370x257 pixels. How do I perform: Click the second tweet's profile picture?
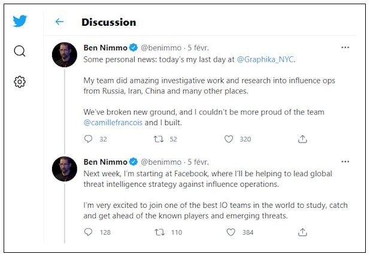click(65, 169)
